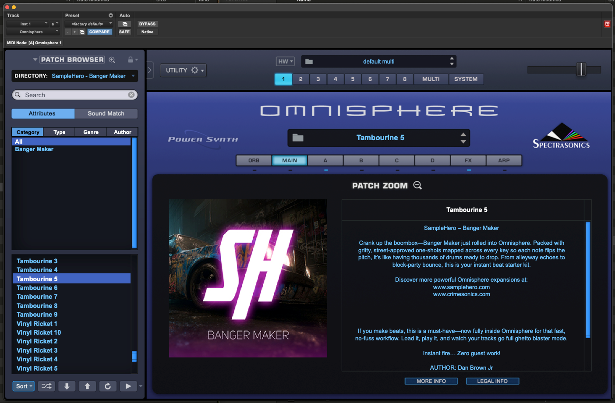The image size is (615, 403).
Task: Open the Inst 1 track selector
Action: tap(27, 24)
